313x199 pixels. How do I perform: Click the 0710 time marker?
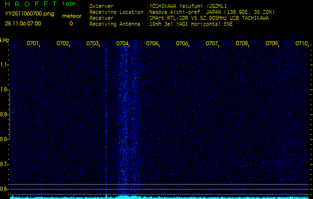click(301, 44)
